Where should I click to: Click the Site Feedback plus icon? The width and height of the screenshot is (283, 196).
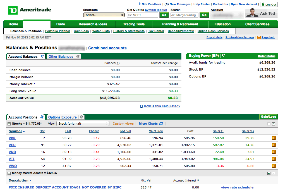pyautogui.click(x=140, y=4)
